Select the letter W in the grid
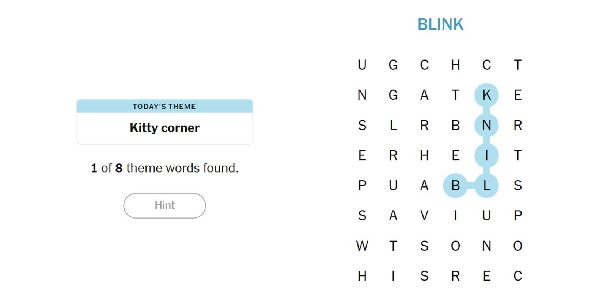Image resolution: width=603 pixels, height=301 pixels. pyautogui.click(x=362, y=246)
